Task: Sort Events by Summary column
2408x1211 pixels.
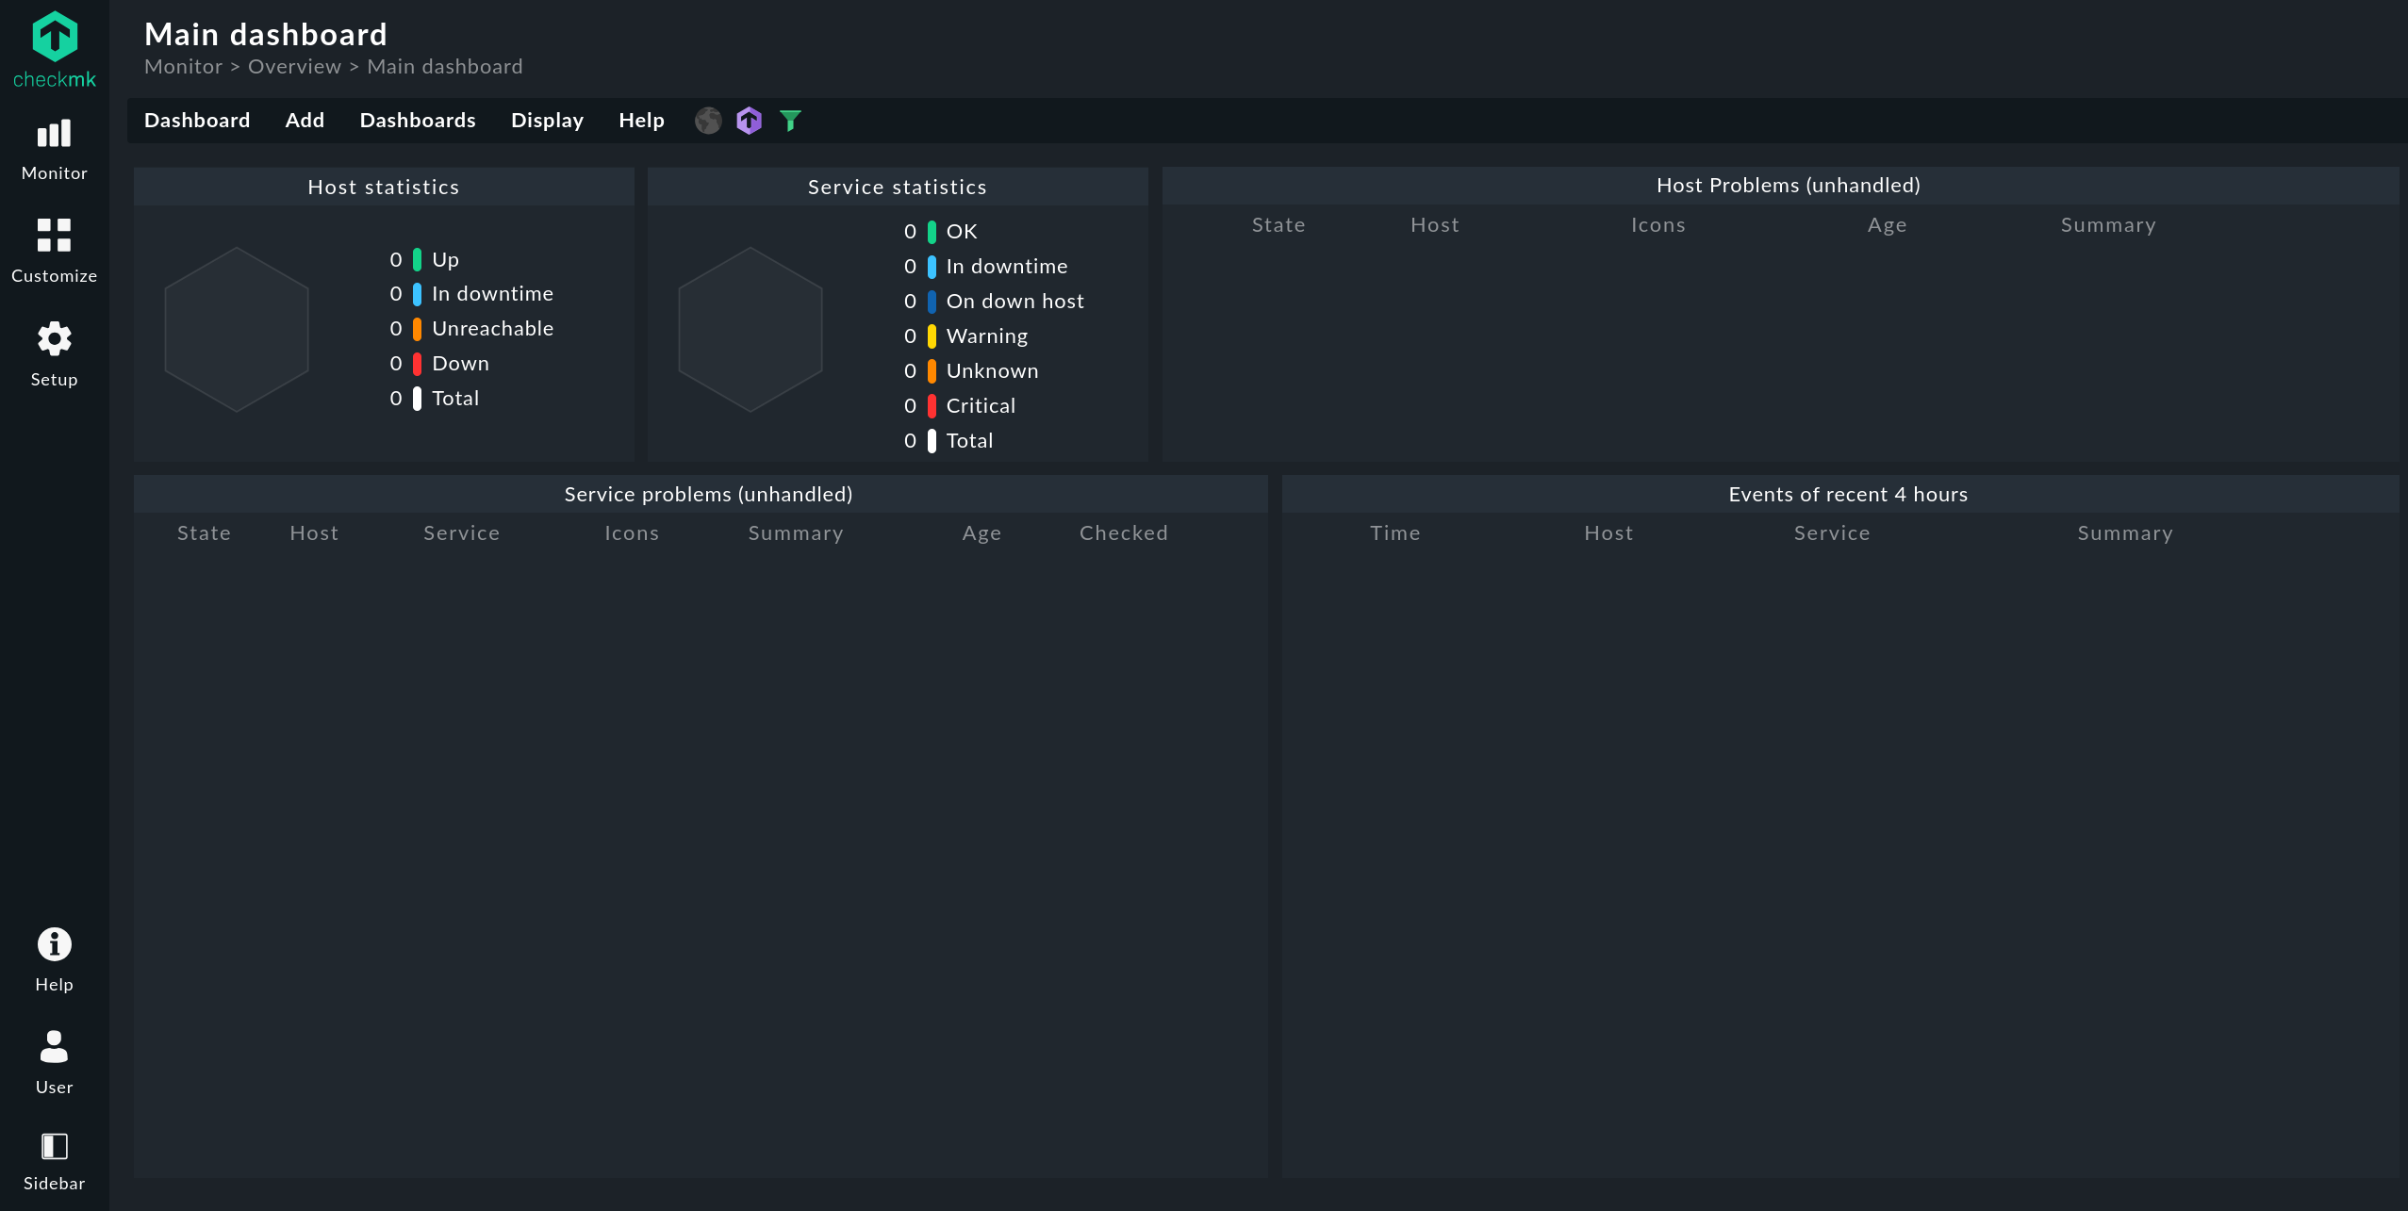Action: pyautogui.click(x=2125, y=534)
